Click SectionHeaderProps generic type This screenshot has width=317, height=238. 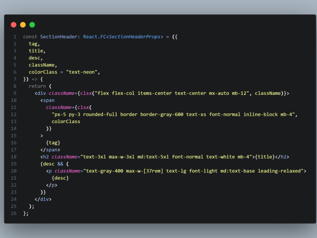(135, 37)
